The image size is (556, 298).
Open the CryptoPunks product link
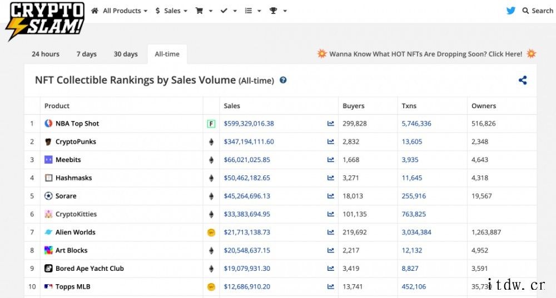click(x=76, y=142)
